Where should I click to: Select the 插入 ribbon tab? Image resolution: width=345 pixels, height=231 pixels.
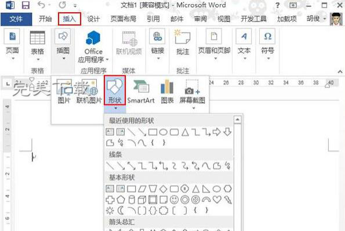tap(70, 19)
